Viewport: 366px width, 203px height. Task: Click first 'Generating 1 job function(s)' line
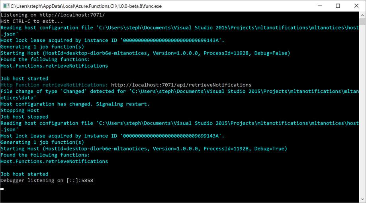coord(42,47)
